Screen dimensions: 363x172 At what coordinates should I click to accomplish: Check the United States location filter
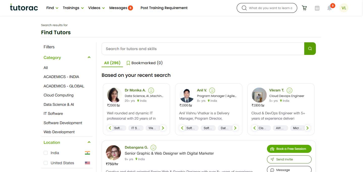click(x=46, y=163)
